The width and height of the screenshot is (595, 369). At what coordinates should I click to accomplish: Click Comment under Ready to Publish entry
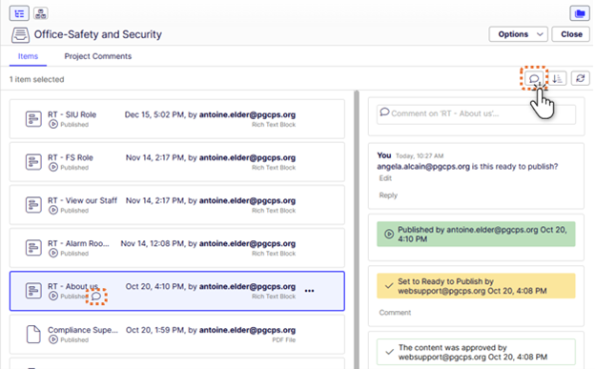pyautogui.click(x=395, y=313)
